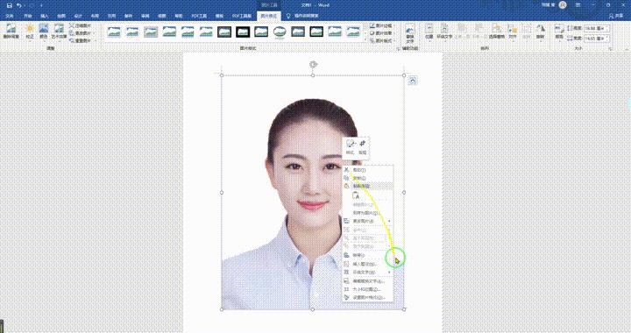This screenshot has height=333, width=631.
Task: Choose Format Picture from context menu
Action: pyautogui.click(x=367, y=298)
